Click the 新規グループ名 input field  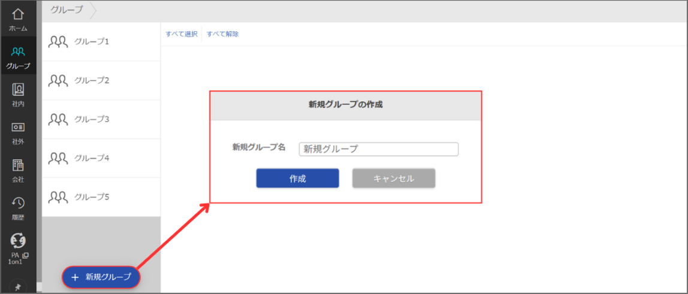[x=379, y=149]
